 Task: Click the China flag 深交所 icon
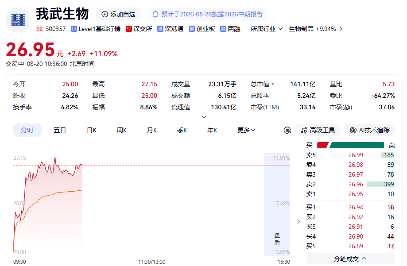[129, 29]
